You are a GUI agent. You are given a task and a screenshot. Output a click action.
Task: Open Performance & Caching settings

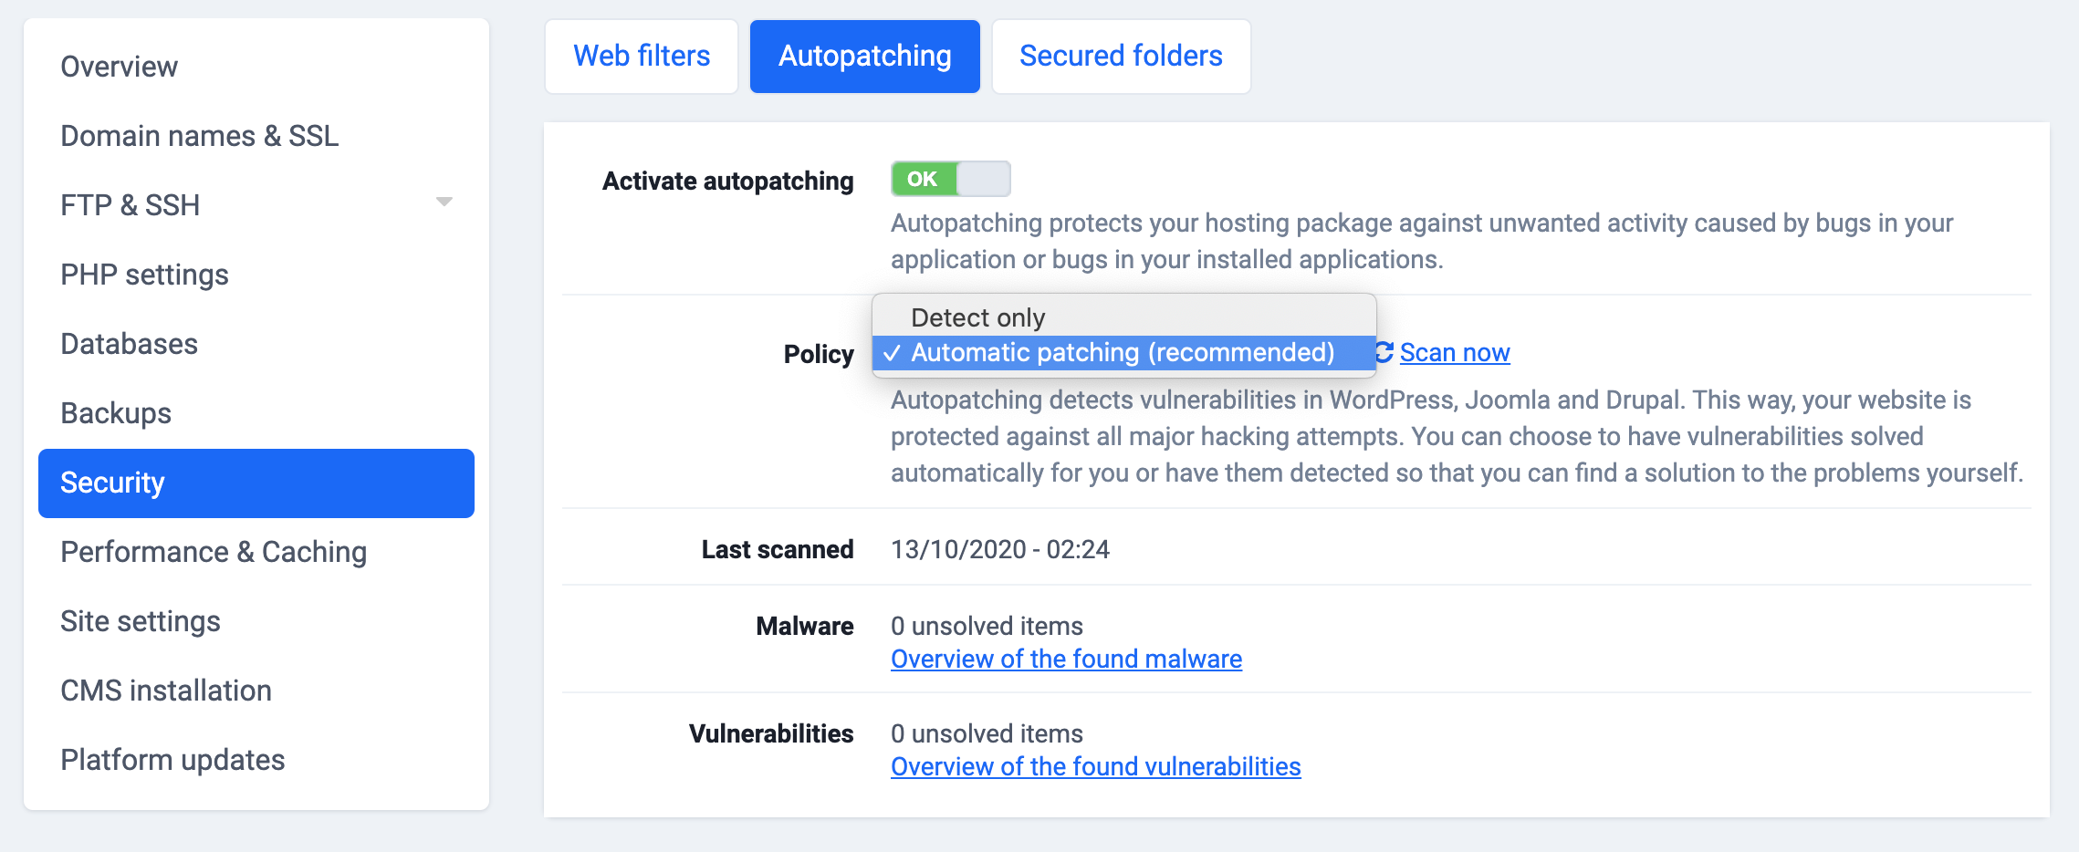point(214,551)
